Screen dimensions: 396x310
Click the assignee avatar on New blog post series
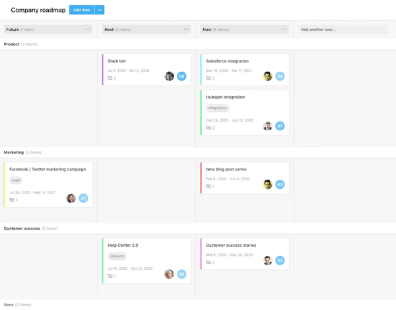pos(268,184)
